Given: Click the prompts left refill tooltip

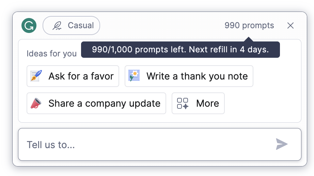Looking at the screenshot, I should coord(180,50).
